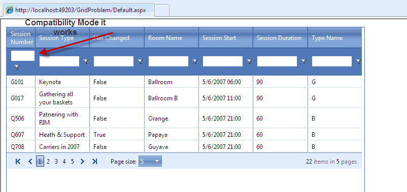Go to page 5 in the pager

[x=73, y=162]
